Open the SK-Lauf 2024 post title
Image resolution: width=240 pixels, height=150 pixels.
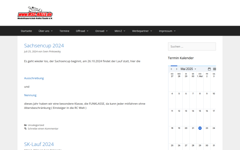(39, 144)
